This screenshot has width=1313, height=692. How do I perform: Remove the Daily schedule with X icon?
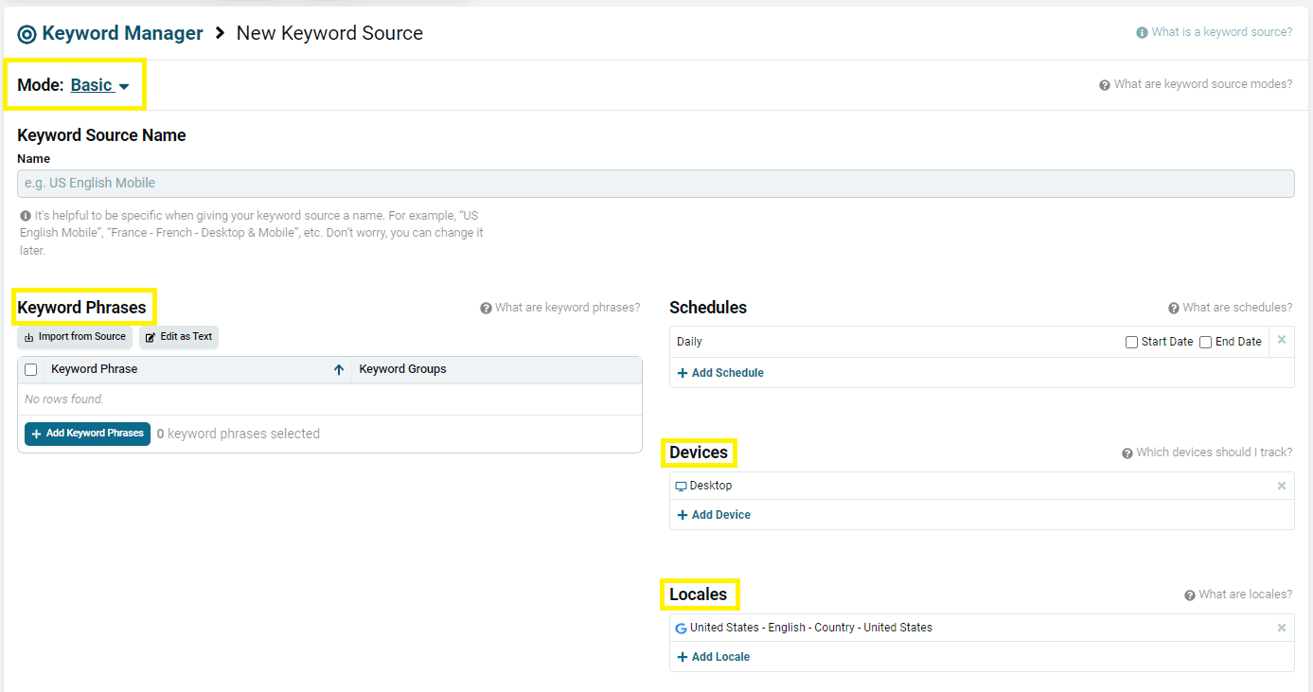1282,340
